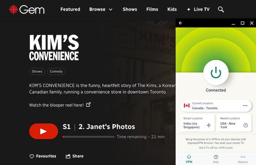The width and height of the screenshot is (256, 165).
Task: Click the Time remaining – 21 min text
Action: [x=140, y=137]
